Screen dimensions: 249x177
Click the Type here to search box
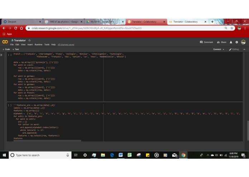40,155
